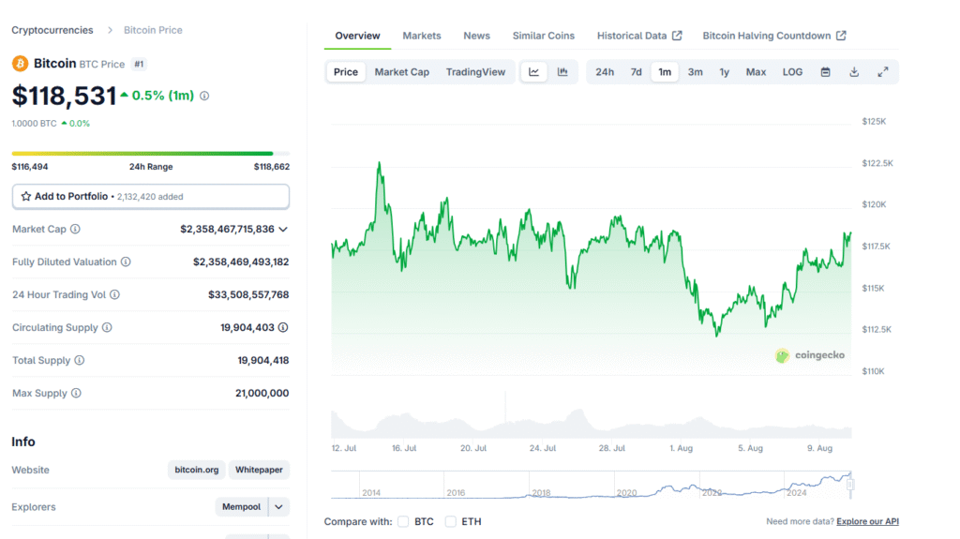Open the Whitepaper link

coord(259,470)
